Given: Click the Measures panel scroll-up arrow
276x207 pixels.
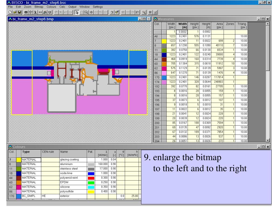Looking at the screenshot, I should (x=268, y=24).
